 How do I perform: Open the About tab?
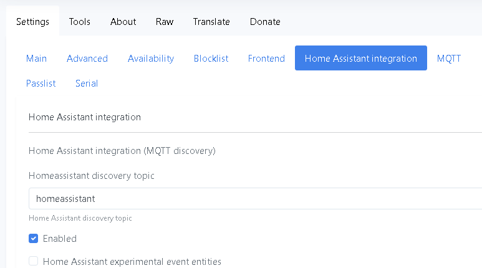(123, 22)
